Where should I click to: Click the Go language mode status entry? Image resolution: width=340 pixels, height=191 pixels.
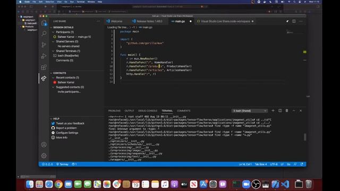pyautogui.click(x=288, y=164)
